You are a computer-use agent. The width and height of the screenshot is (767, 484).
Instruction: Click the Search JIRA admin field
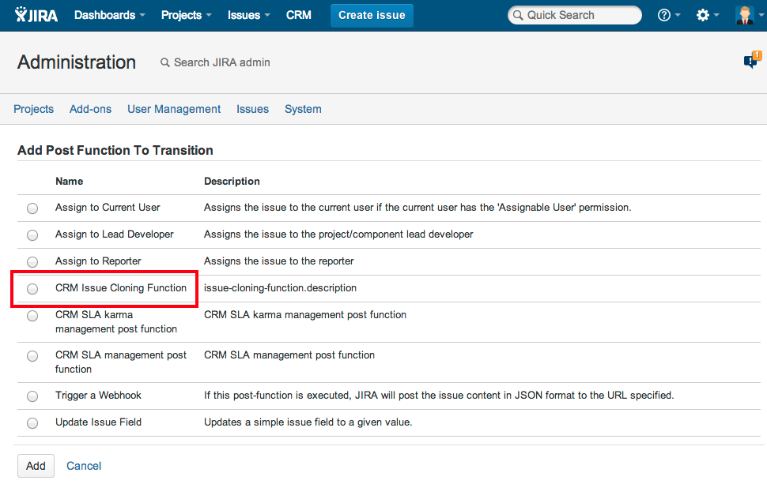221,62
